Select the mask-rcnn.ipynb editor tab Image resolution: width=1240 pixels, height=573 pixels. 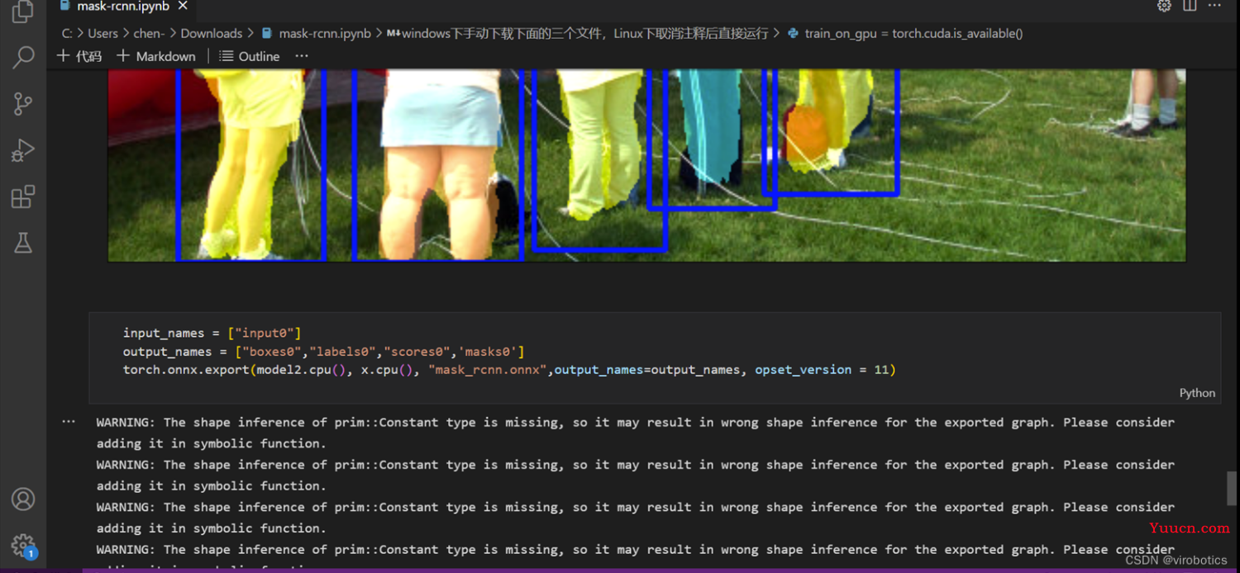[x=122, y=6]
